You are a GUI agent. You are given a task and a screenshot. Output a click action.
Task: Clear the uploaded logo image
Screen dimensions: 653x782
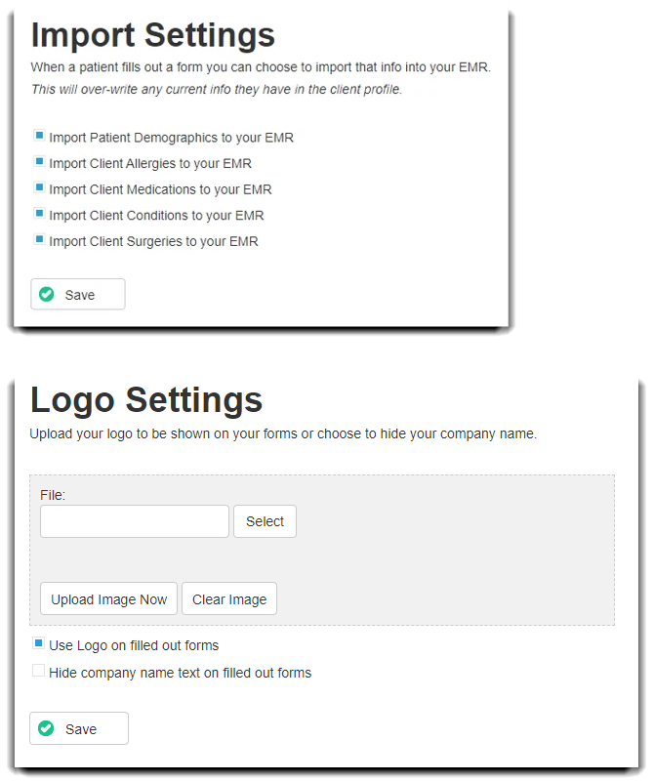click(228, 598)
